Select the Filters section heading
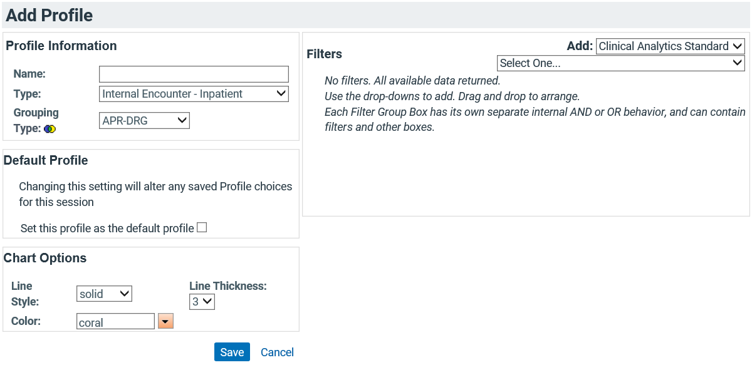This screenshot has width=752, height=365. tap(324, 54)
